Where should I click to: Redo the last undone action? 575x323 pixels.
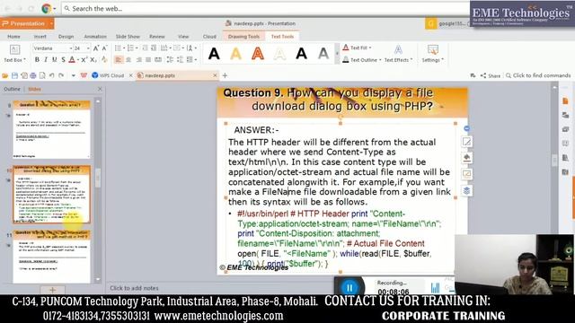pos(61,75)
